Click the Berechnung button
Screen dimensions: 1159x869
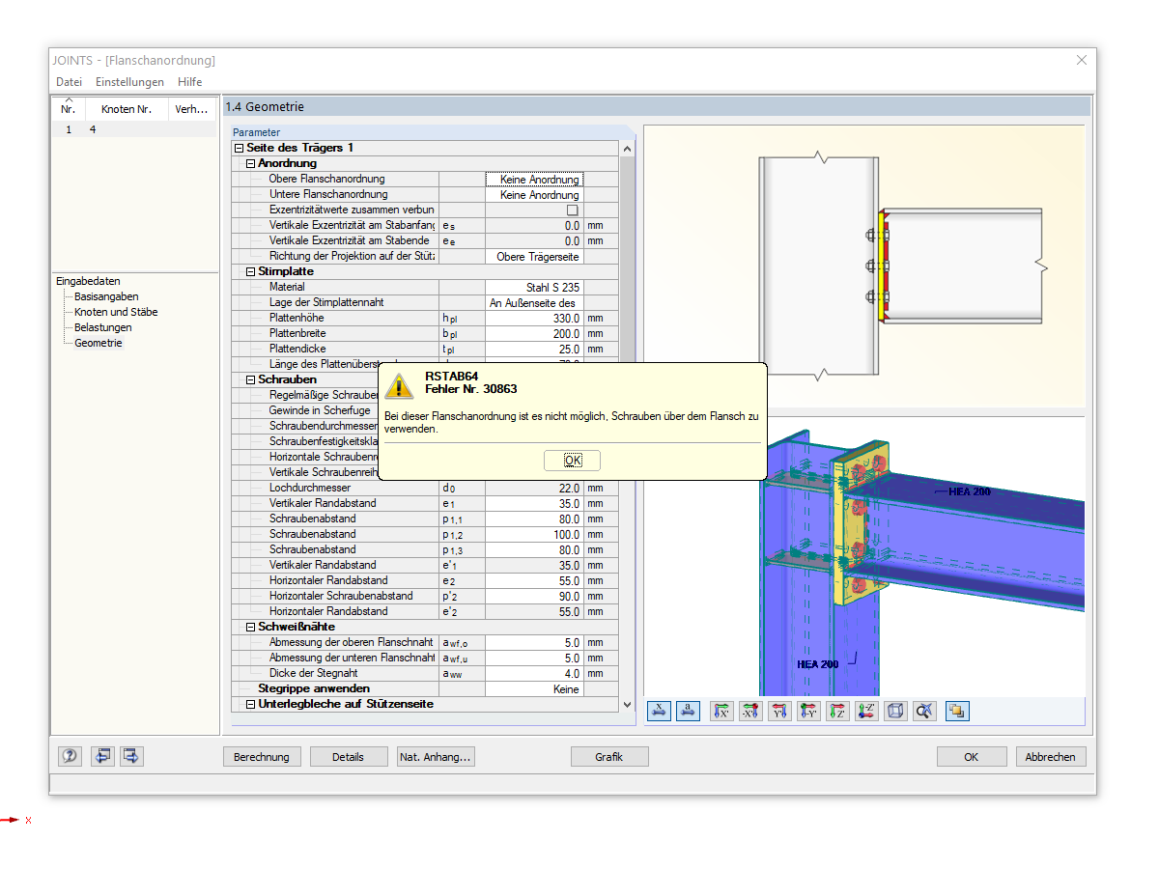[x=262, y=757]
